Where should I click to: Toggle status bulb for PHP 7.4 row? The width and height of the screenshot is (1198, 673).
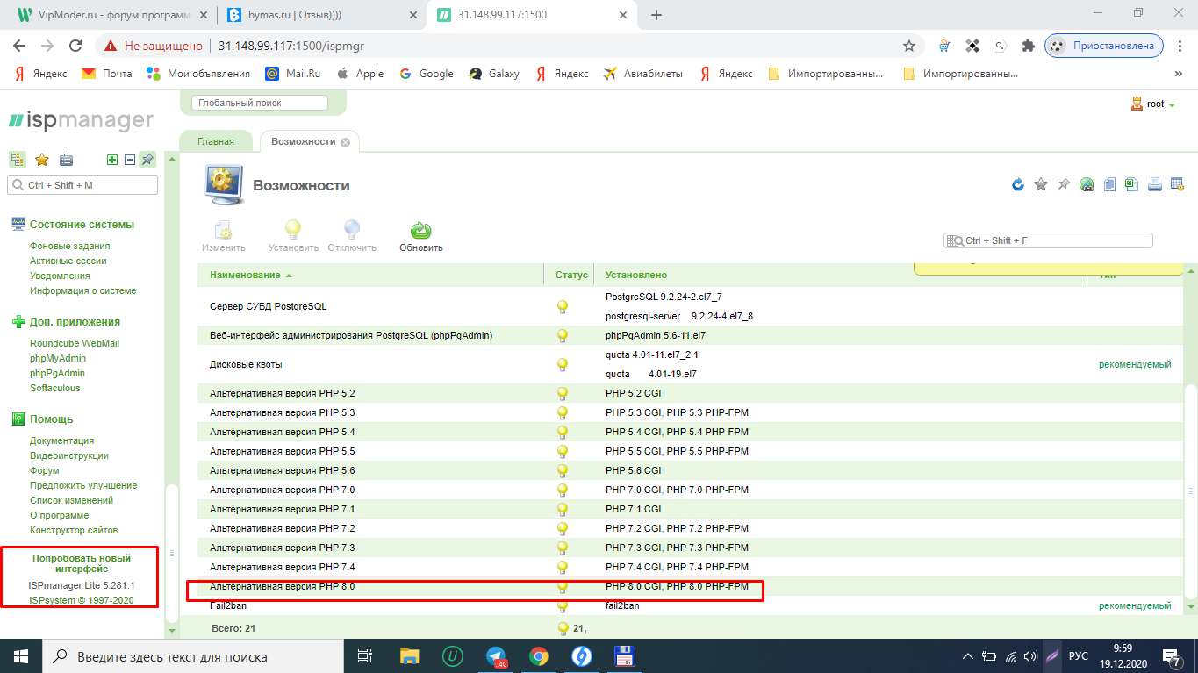click(563, 567)
